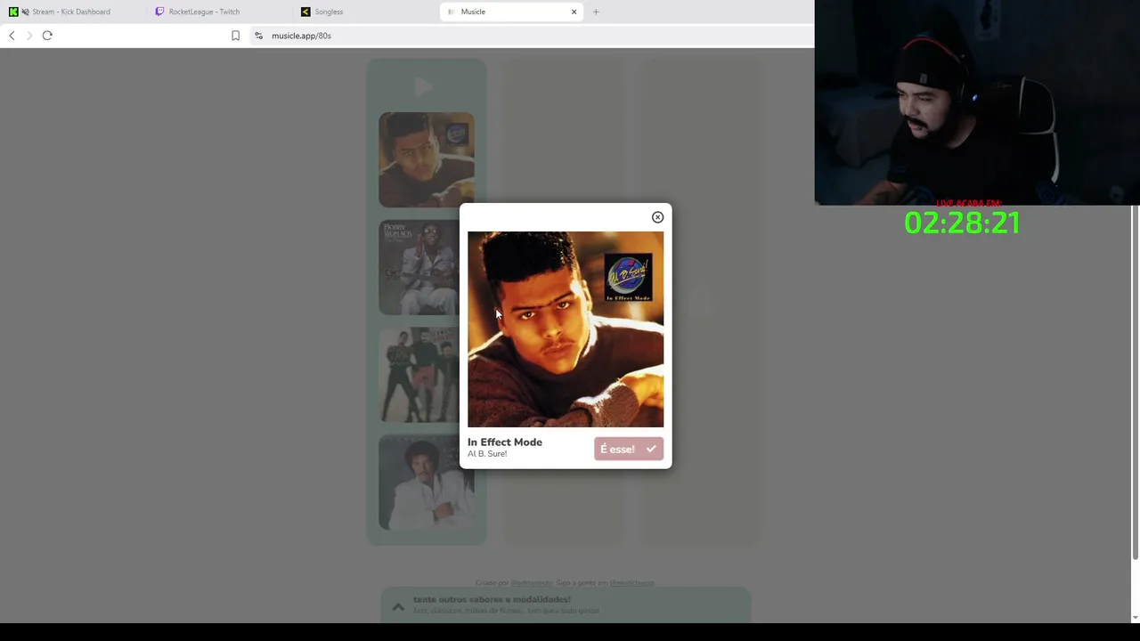This screenshot has height=641, width=1140.
Task: Open site settings icon beside the URL
Action: pos(258,36)
